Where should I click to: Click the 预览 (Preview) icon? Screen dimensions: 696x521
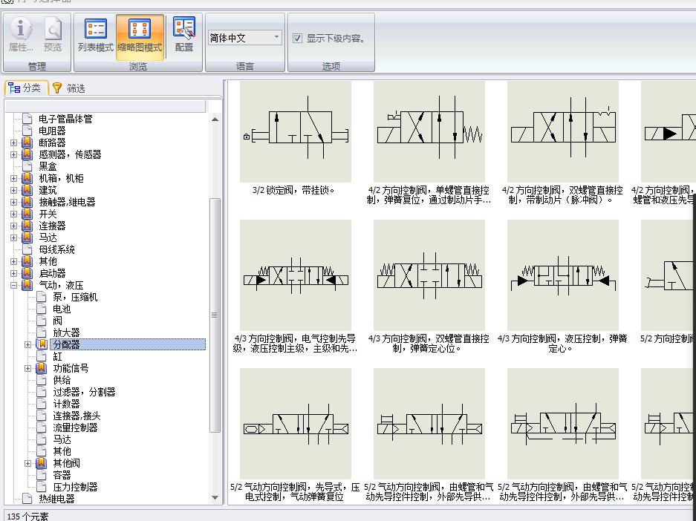coord(53,30)
